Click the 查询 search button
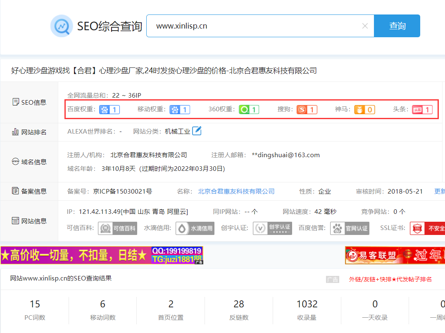The width and height of the screenshot is (445, 333). [x=397, y=26]
